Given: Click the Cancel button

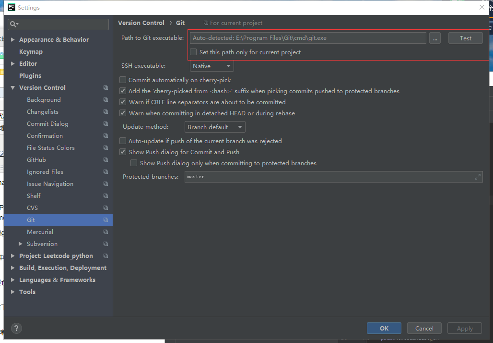Looking at the screenshot, I should coord(424,328).
